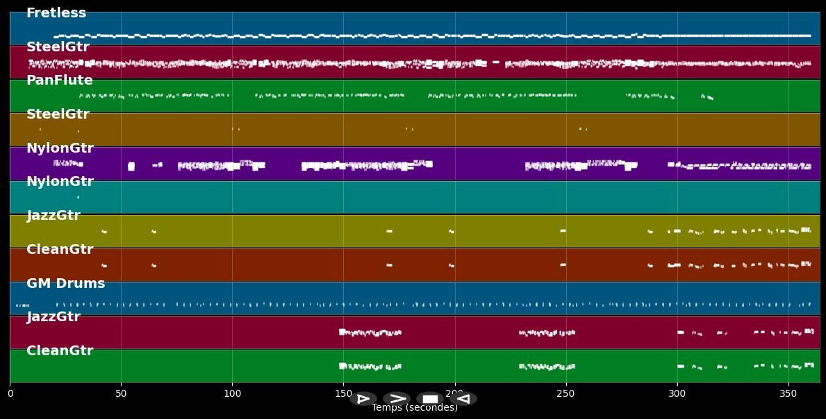Click the JazzGtr label on the olive track
The height and width of the screenshot is (419, 826).
click(53, 216)
